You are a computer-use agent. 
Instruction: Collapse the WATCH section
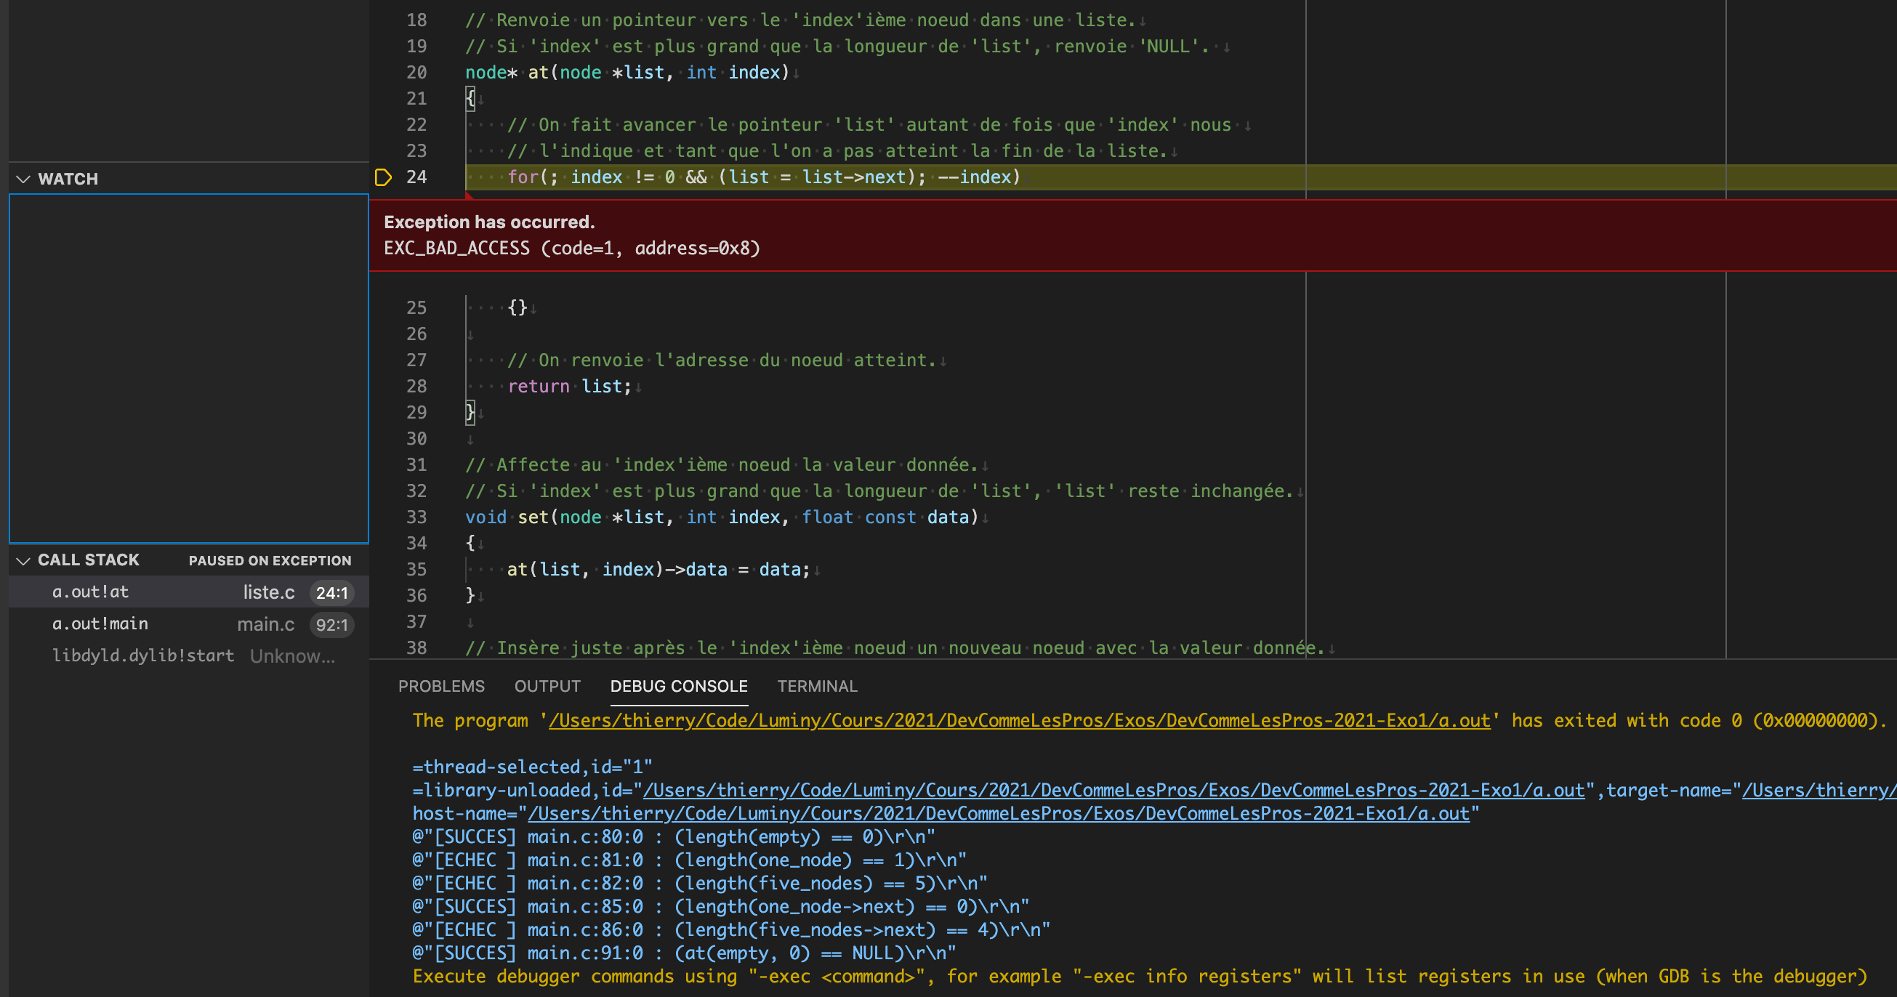pos(23,178)
